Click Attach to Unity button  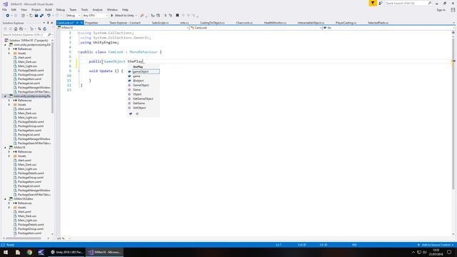(x=124, y=16)
